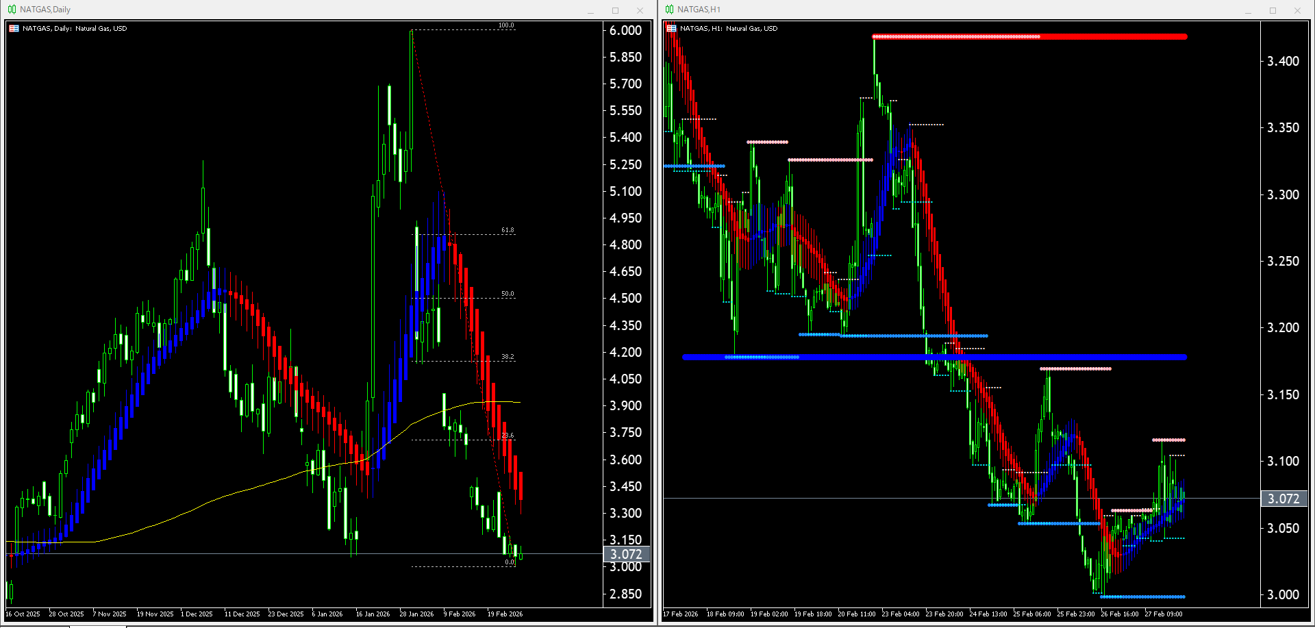
Task: Select the 'NATGAS, H1: Natural Gas, USD' chart label
Action: (729, 29)
